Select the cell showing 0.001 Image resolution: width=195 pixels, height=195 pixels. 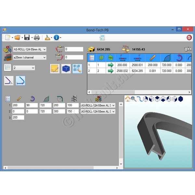tap(153, 71)
